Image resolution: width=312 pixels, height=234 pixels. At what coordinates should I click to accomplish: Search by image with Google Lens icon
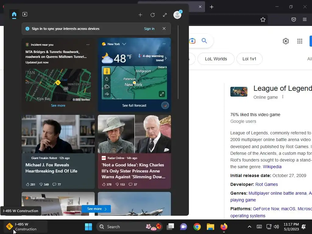[x=192, y=41]
